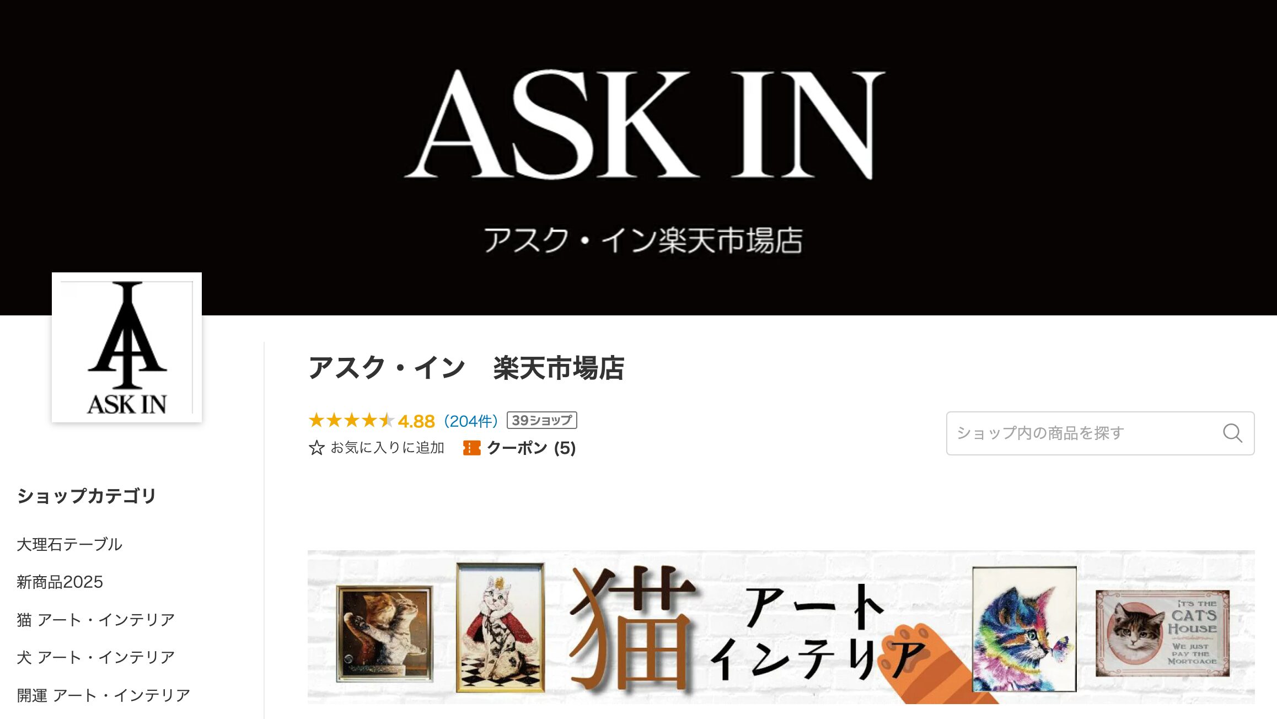Viewport: 1277px width, 719px height.
Task: Click the favorite star outline icon
Action: 316,448
